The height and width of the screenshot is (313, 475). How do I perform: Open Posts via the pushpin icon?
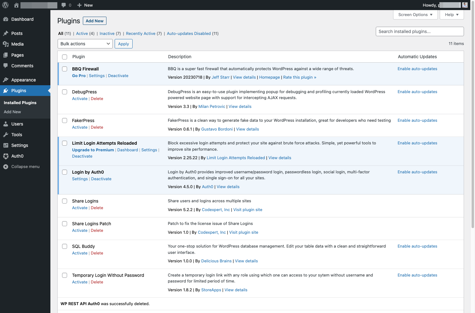click(6, 33)
